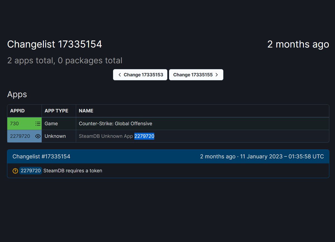Viewport: 335px width, 242px height.
Task: Click '2 apps total, 0 packages total' text
Action: pos(65,61)
